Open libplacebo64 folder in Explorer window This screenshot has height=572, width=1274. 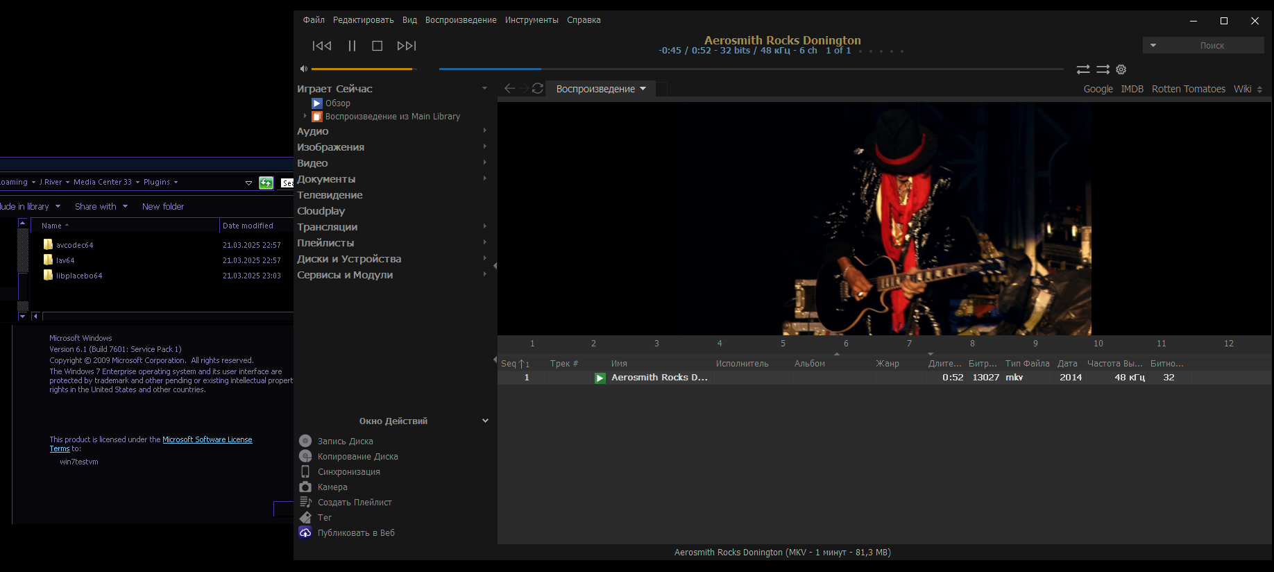(79, 276)
